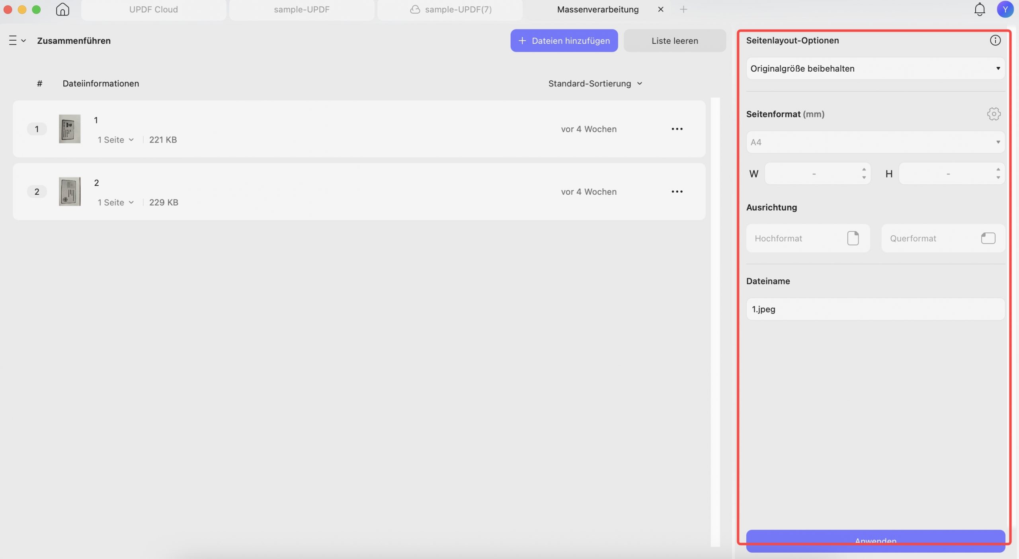Increase the H height value
The image size is (1019, 559).
(998, 169)
